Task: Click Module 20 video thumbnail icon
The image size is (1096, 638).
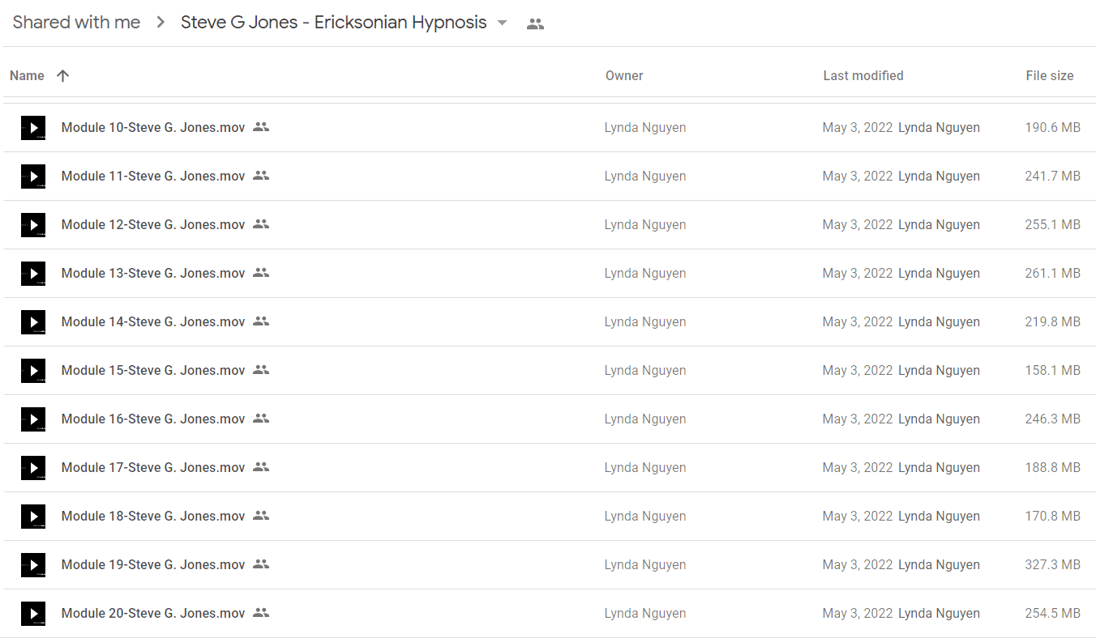Action: coord(33,613)
